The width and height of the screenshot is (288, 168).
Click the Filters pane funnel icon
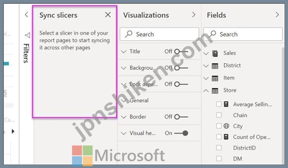(x=28, y=35)
